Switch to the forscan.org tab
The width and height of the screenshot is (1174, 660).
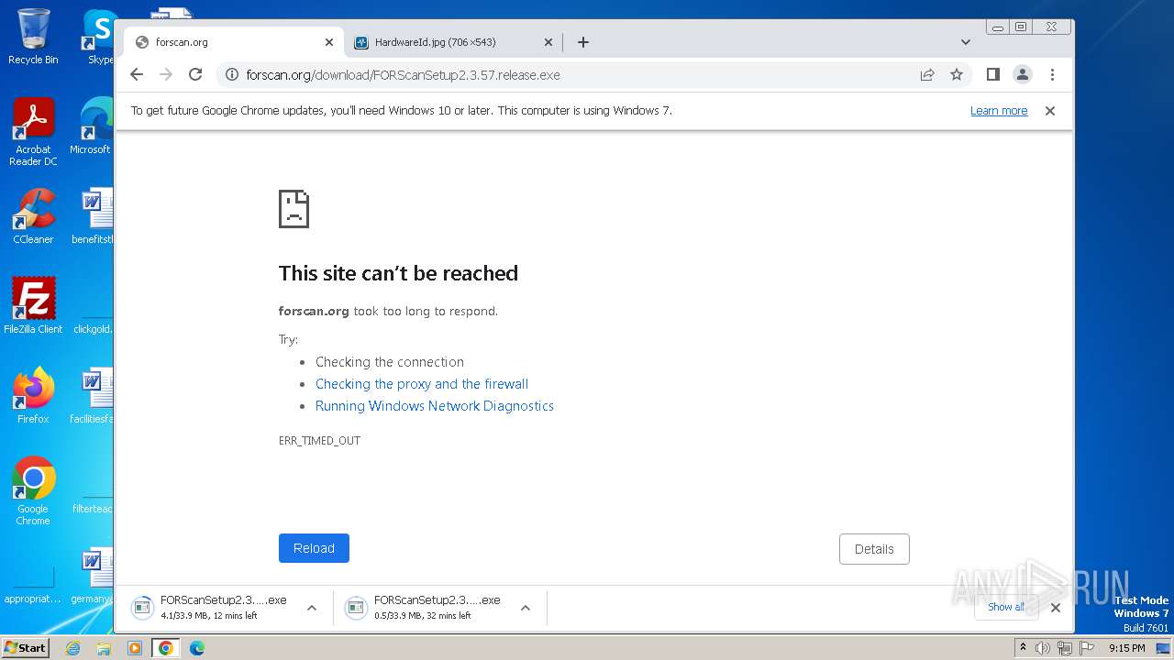tap(234, 42)
